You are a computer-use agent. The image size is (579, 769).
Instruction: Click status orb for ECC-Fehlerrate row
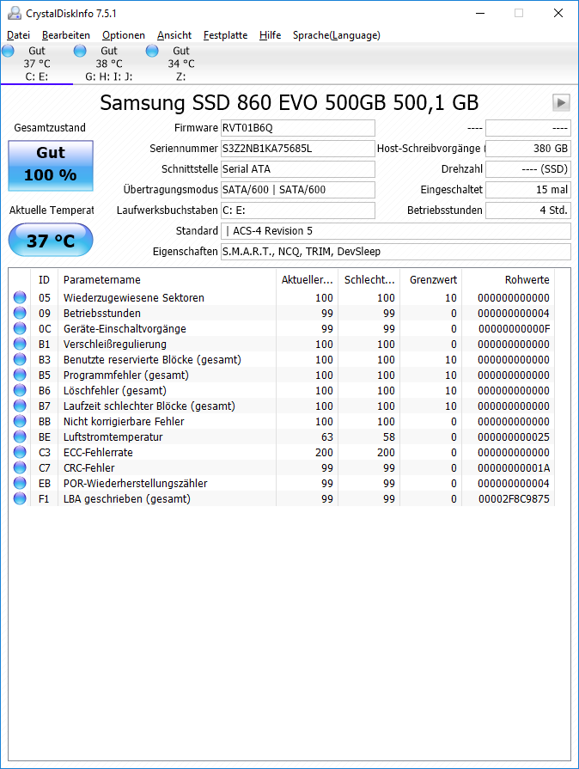click(x=20, y=452)
